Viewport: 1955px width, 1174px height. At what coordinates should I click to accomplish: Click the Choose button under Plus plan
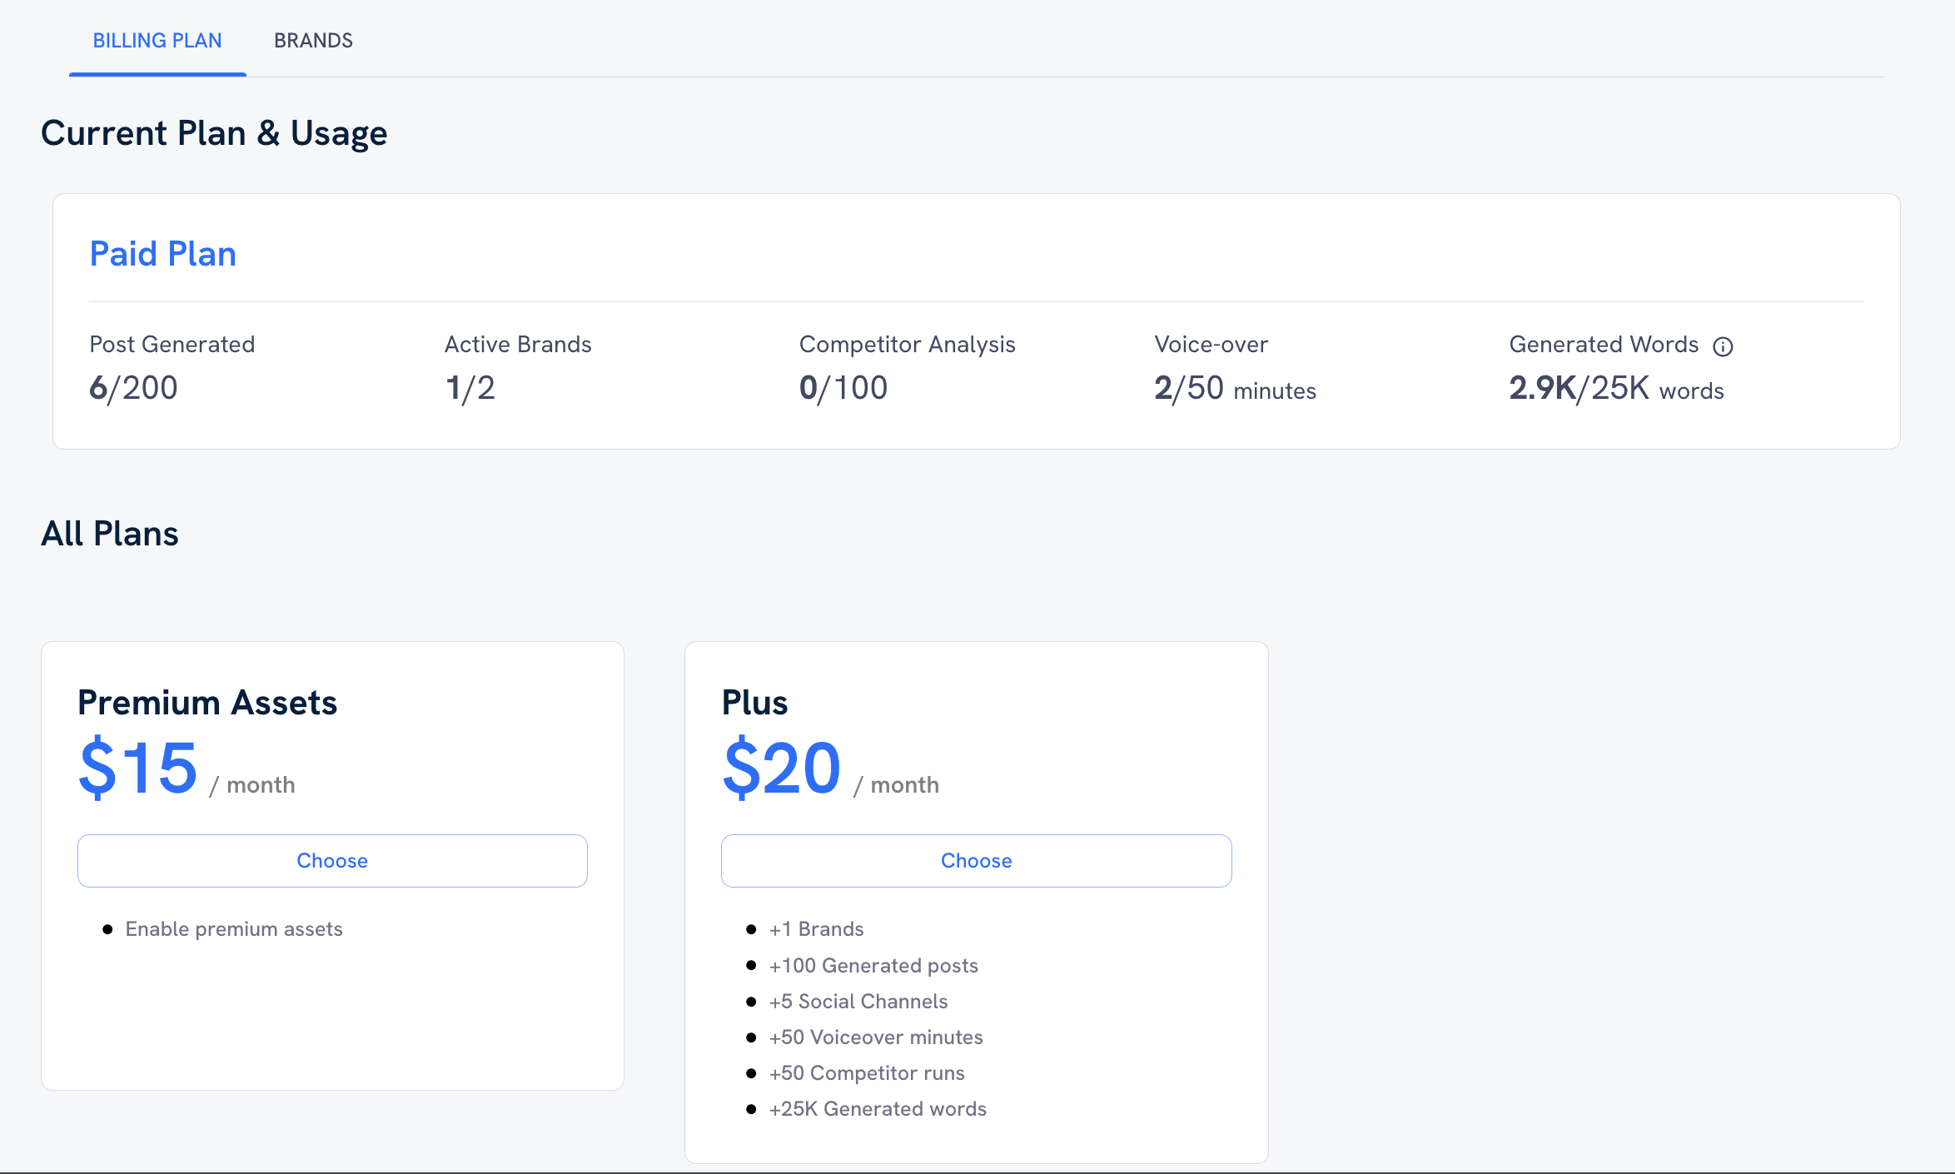(x=976, y=860)
